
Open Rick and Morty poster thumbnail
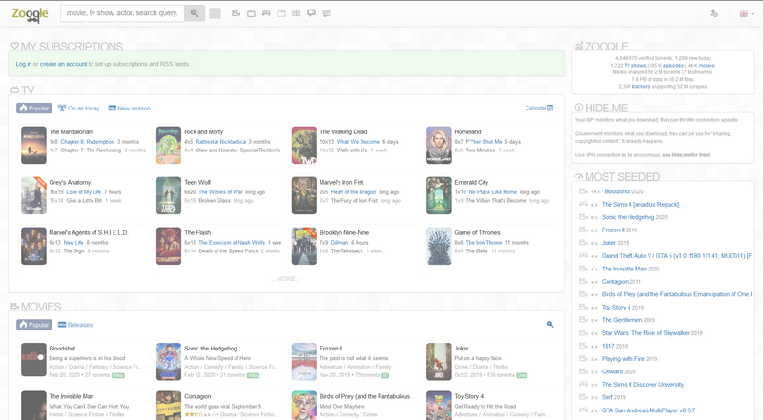(x=169, y=145)
